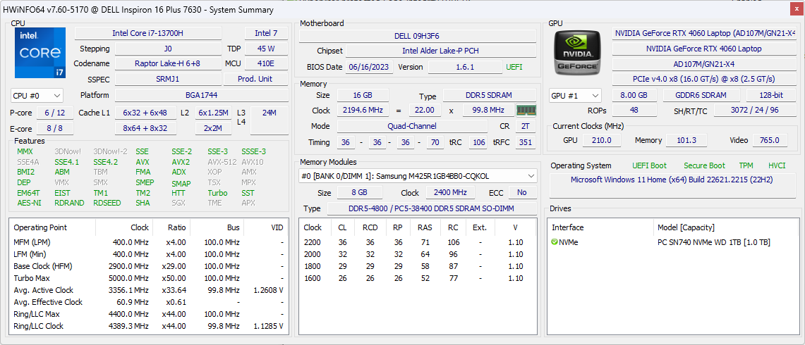The width and height of the screenshot is (805, 345).
Task: Click the Turbo feature label
Action: point(217,193)
